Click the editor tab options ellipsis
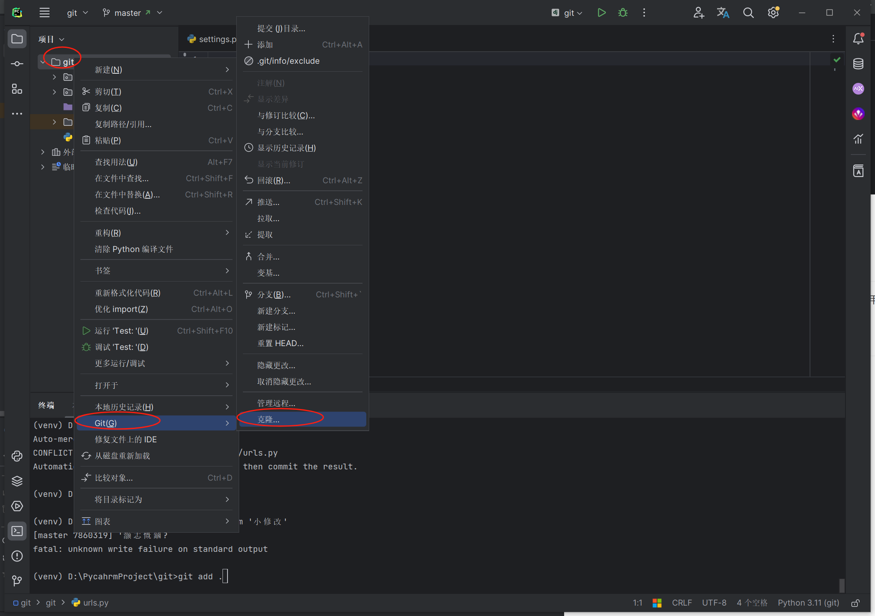Image resolution: width=875 pixels, height=616 pixels. [833, 39]
